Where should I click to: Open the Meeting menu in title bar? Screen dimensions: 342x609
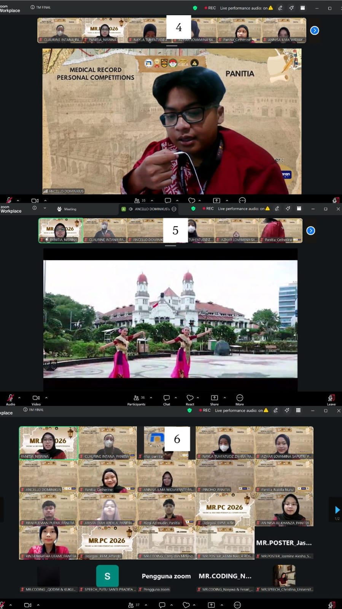click(x=67, y=209)
